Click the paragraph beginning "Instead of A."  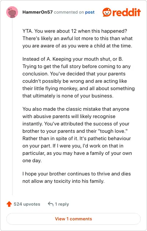[79, 77]
